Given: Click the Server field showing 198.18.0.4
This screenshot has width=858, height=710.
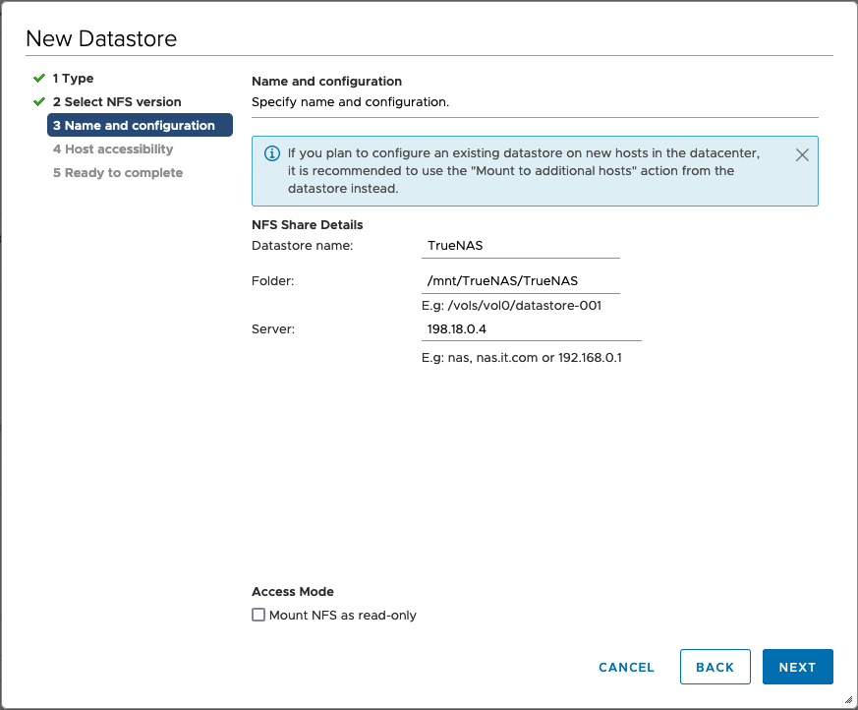Looking at the screenshot, I should 531,328.
